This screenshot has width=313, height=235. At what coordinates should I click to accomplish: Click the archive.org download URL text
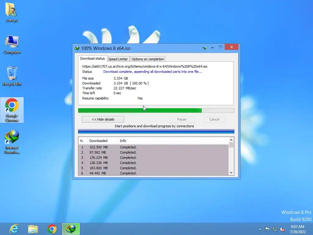click(x=145, y=66)
